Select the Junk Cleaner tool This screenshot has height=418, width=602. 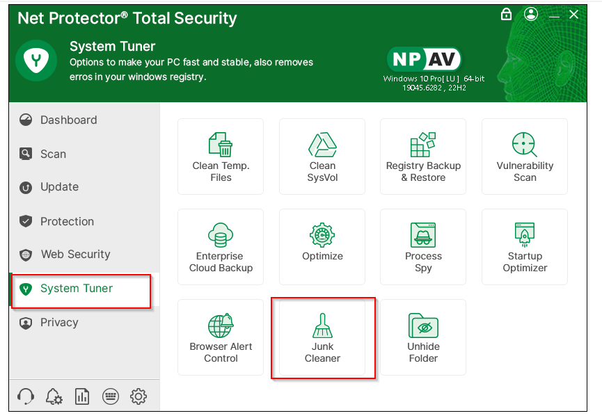coord(322,337)
